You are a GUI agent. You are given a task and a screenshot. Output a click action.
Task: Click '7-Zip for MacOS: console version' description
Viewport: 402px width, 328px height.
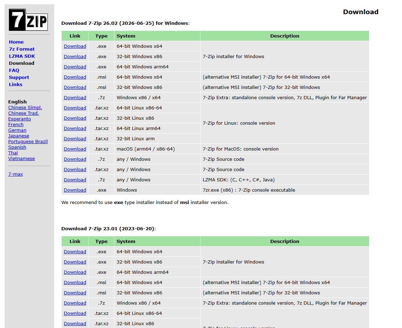(240, 149)
